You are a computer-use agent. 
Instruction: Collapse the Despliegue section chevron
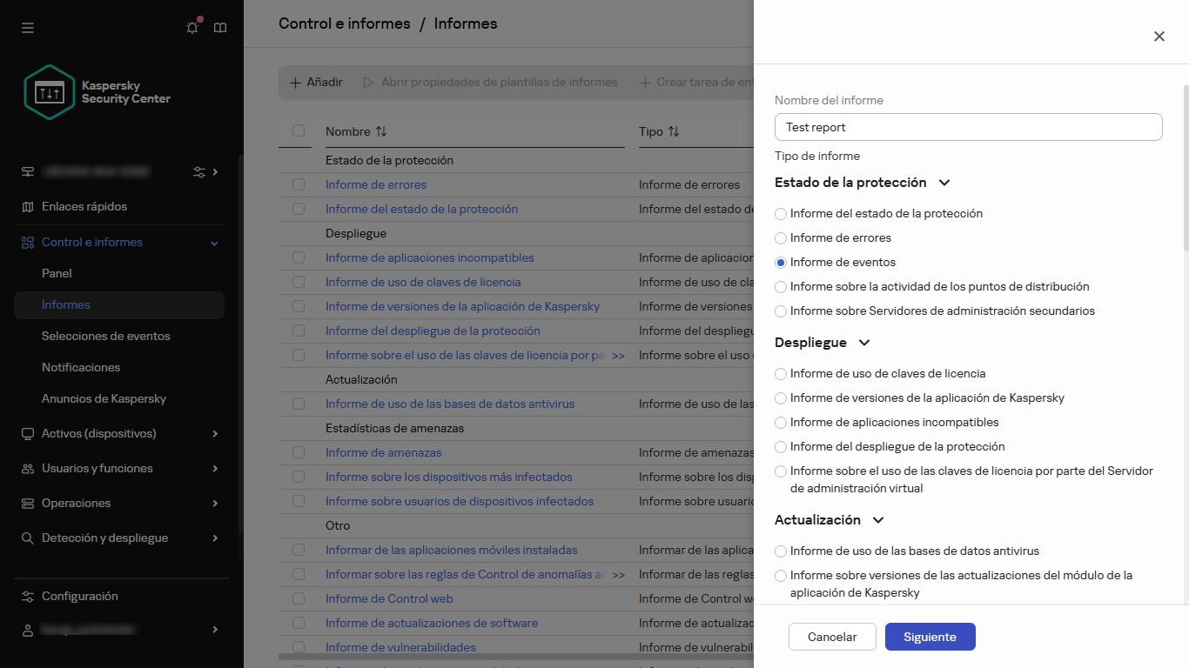coord(863,343)
